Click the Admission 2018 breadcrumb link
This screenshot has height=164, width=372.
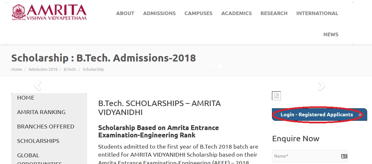point(43,69)
